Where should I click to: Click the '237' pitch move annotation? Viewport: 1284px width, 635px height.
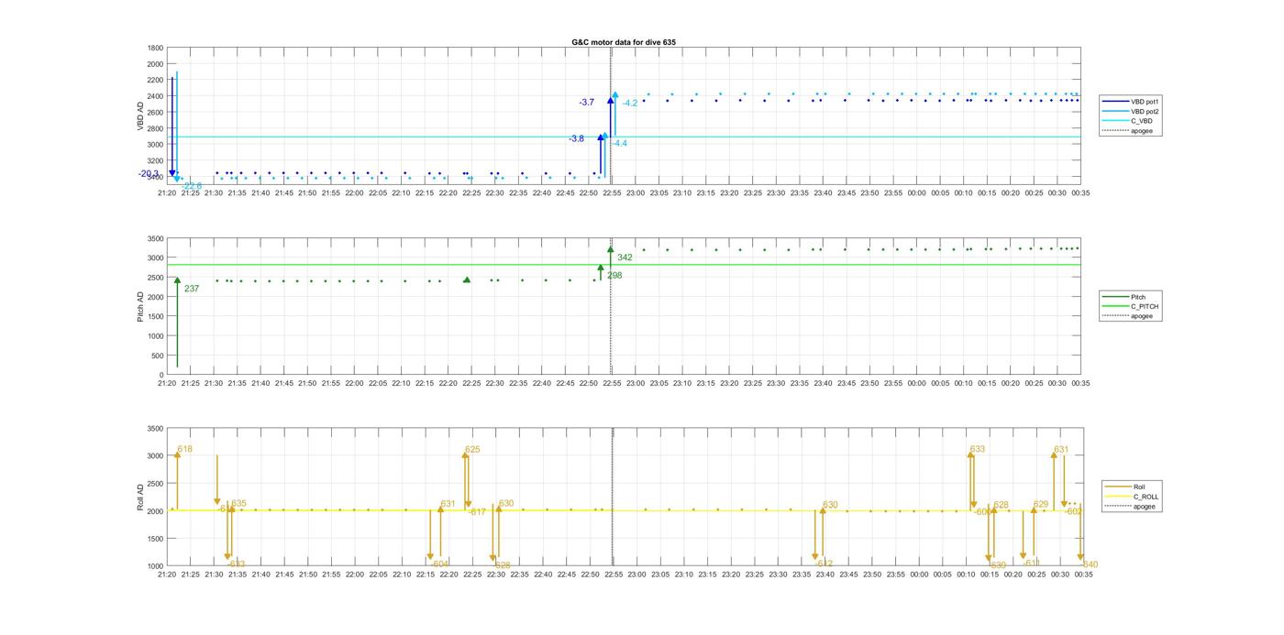tap(192, 289)
